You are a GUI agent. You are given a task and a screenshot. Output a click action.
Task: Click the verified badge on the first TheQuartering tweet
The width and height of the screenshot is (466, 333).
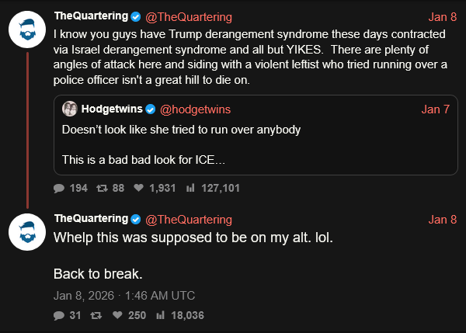pos(136,16)
